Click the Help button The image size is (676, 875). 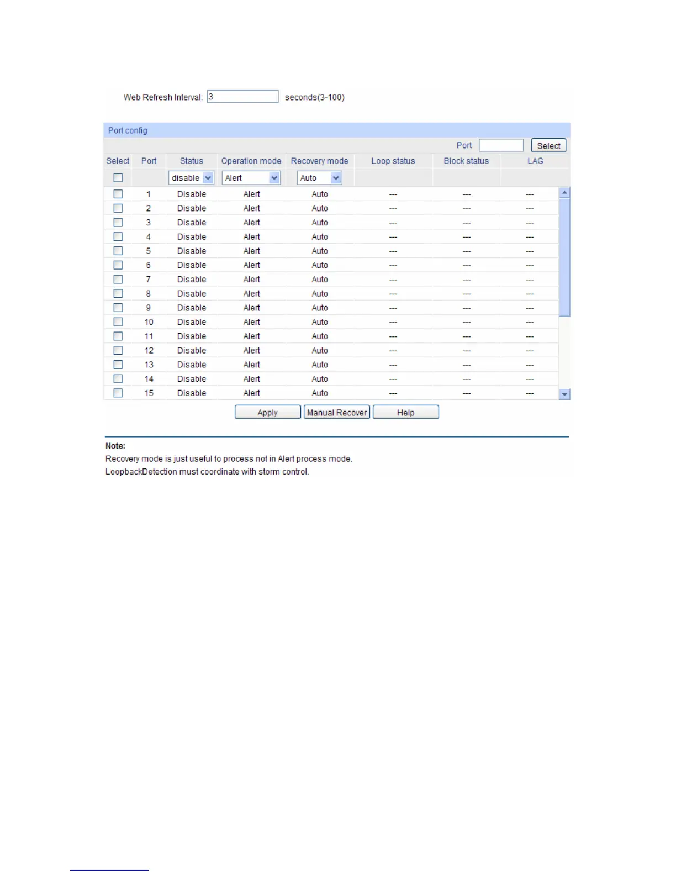pos(406,412)
